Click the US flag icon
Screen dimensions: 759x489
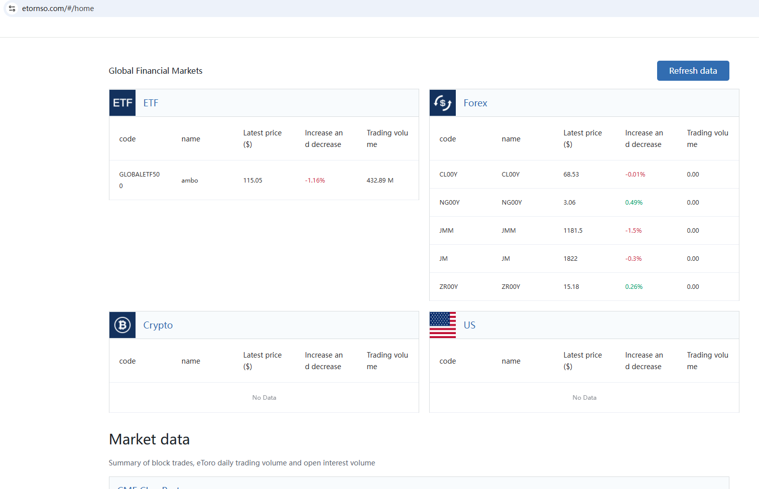442,325
